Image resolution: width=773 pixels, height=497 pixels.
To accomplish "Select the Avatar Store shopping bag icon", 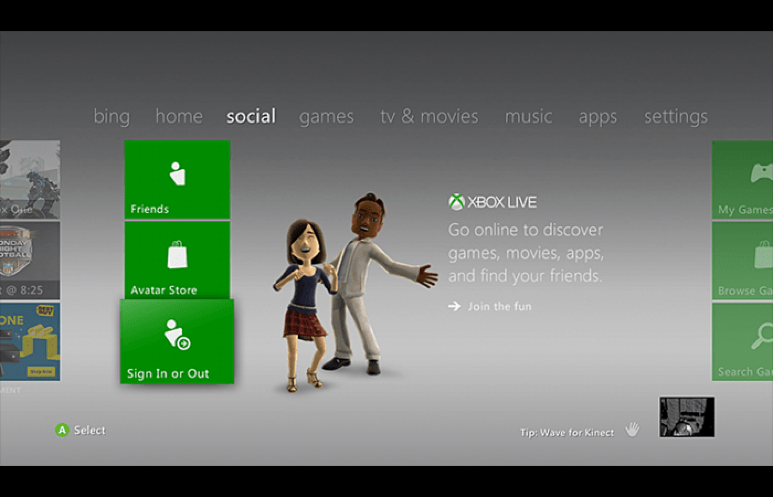I will (177, 255).
